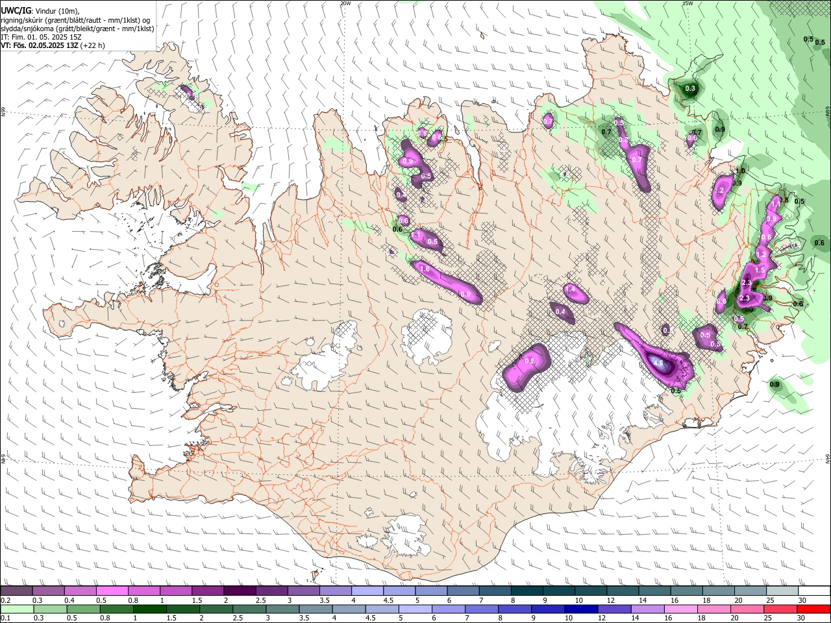
Task: Select the 12 swatch in the top legend row
Action: [x=623, y=591]
